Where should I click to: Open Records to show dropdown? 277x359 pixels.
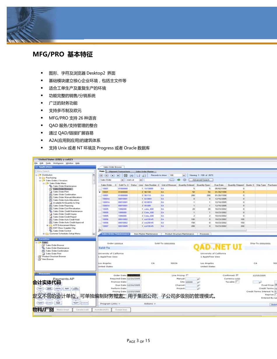(184, 175)
